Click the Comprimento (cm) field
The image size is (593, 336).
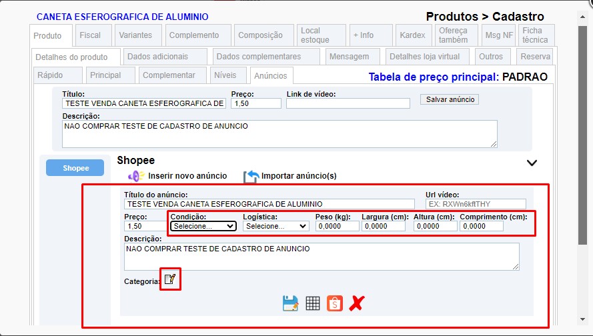(482, 226)
